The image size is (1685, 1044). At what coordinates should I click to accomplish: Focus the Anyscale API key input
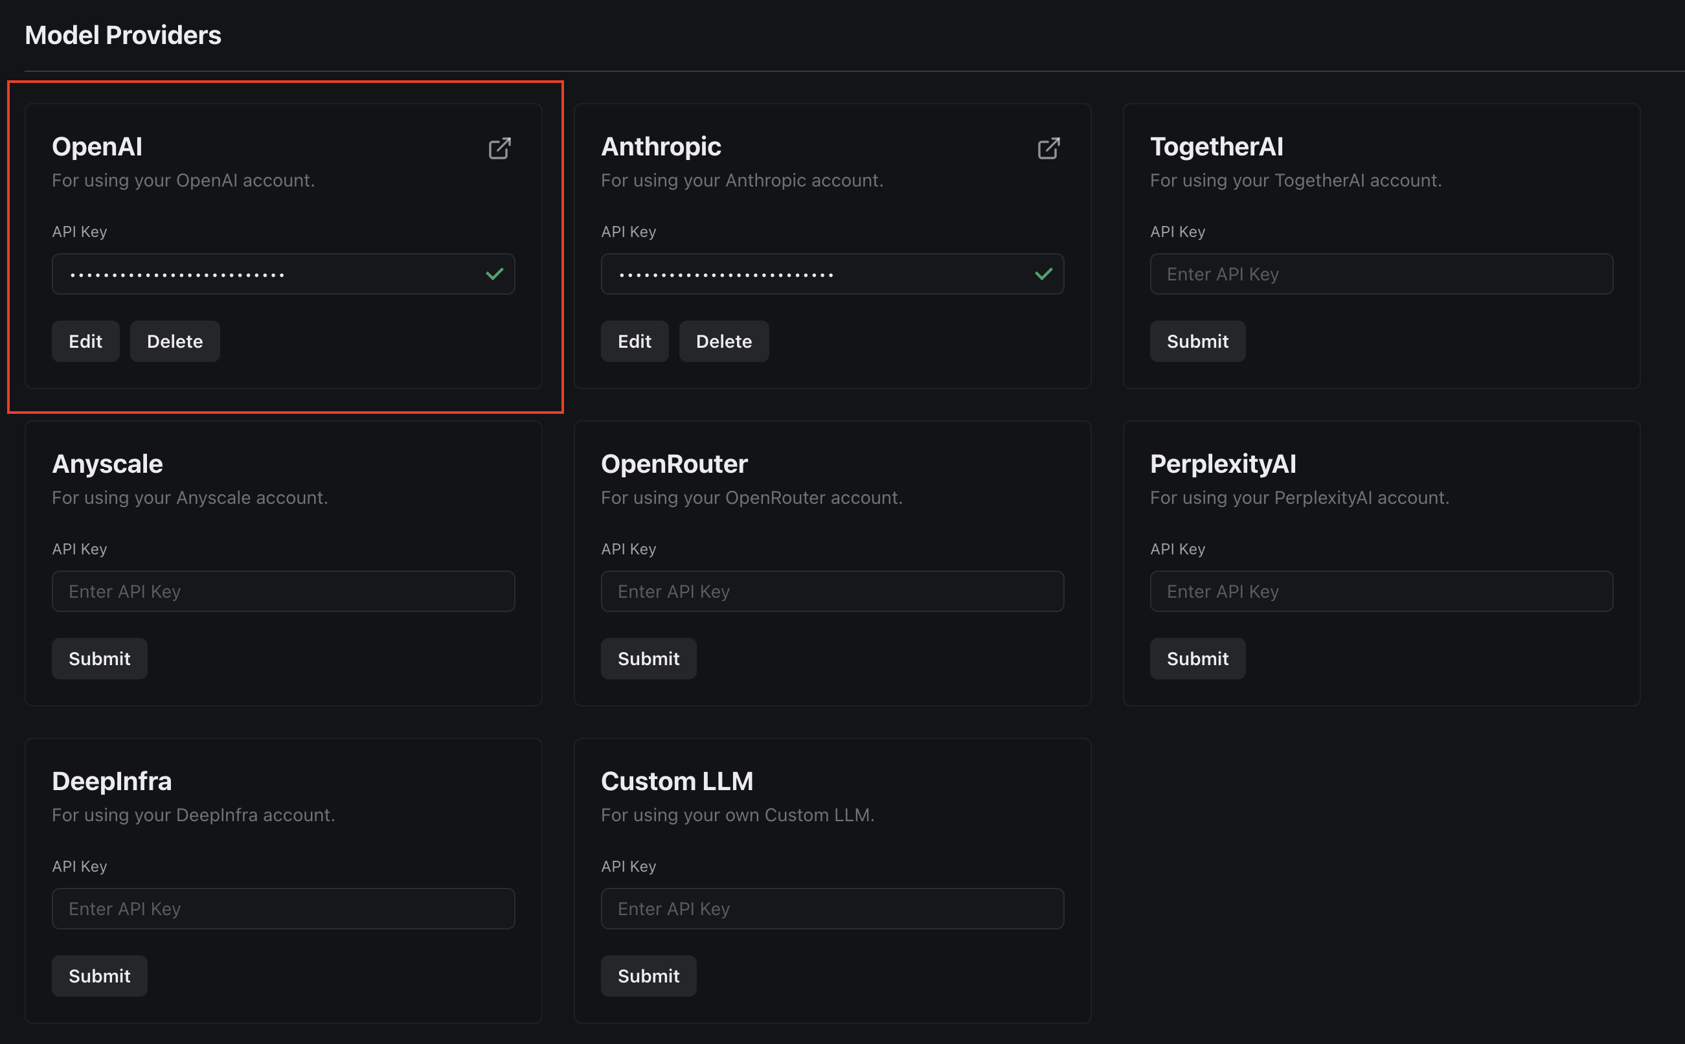[x=283, y=591]
